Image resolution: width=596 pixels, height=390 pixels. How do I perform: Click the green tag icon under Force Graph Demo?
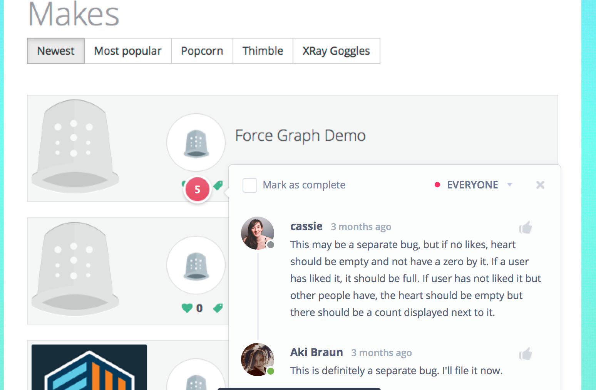pos(218,185)
